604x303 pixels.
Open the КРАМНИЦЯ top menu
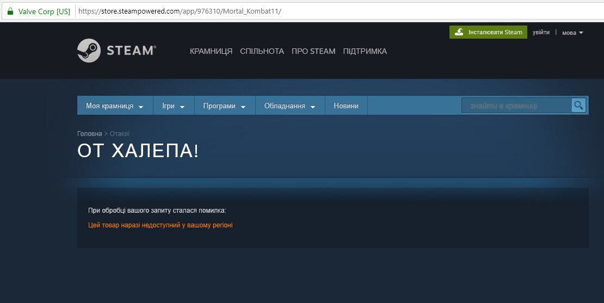(211, 51)
